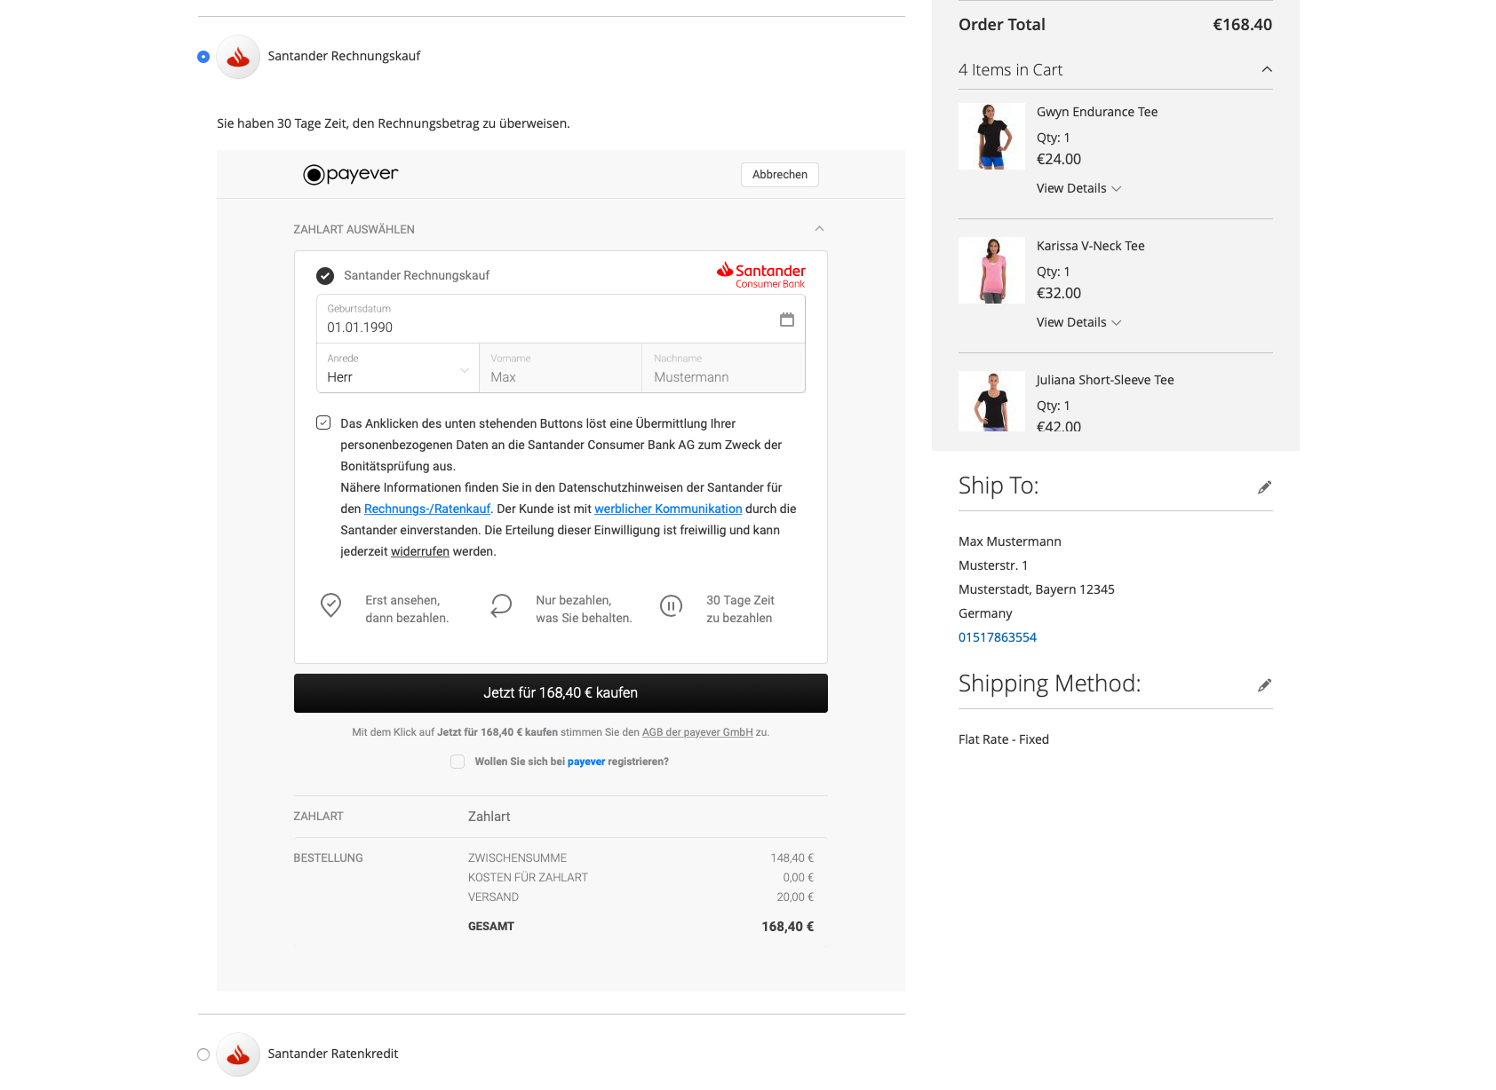
Task: Click the payever link in registration text
Action: 586,762
